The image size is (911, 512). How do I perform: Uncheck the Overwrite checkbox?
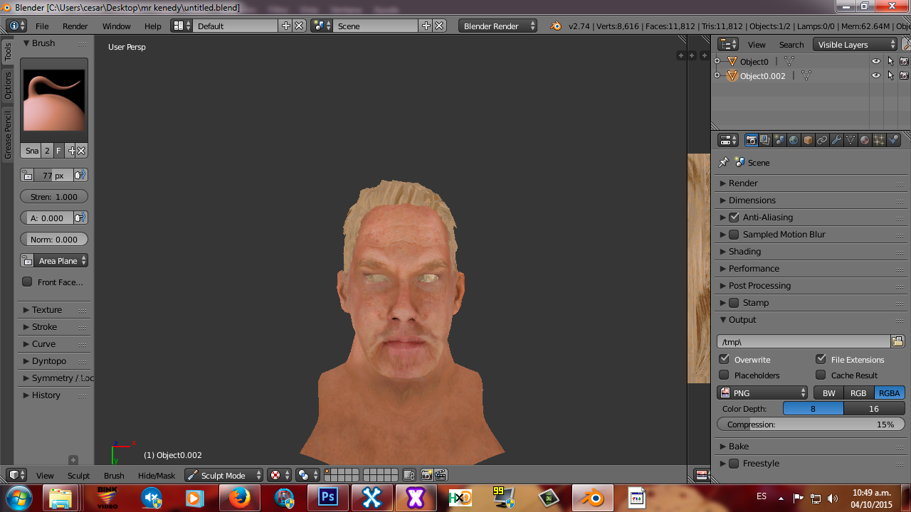pos(724,359)
